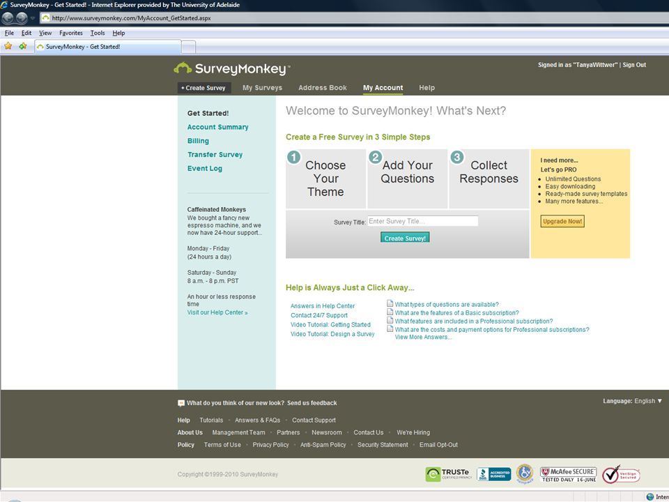Click Visit our Help Center link
Screen dimensions: 669x502
(x=217, y=312)
